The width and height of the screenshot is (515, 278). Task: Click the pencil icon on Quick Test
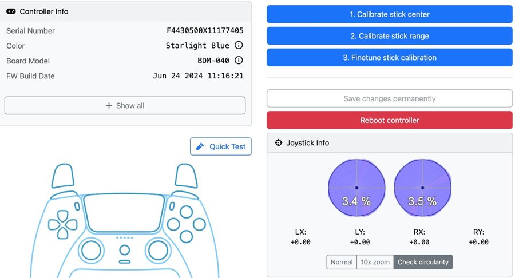pyautogui.click(x=200, y=146)
